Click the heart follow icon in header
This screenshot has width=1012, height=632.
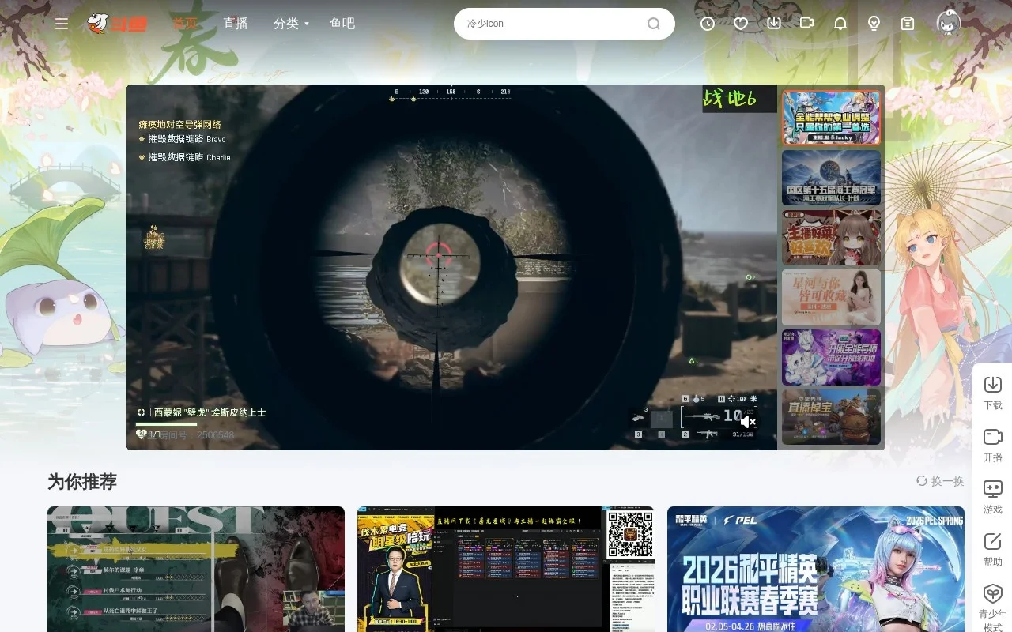[x=741, y=24]
